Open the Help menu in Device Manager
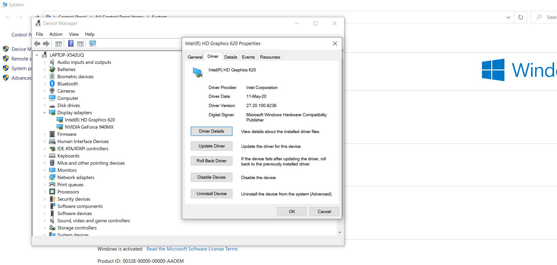The width and height of the screenshot is (557, 265). 90,34
